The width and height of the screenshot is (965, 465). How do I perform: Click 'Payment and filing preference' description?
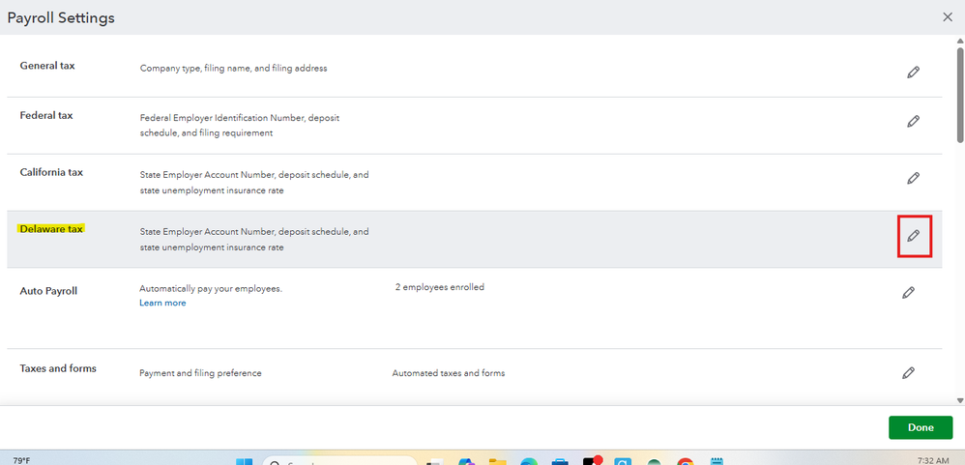(x=200, y=373)
